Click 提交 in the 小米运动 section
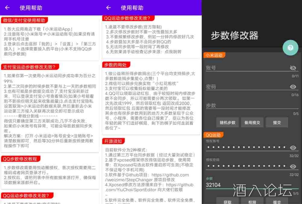302x204 pixels. pyautogui.click(x=277, y=122)
